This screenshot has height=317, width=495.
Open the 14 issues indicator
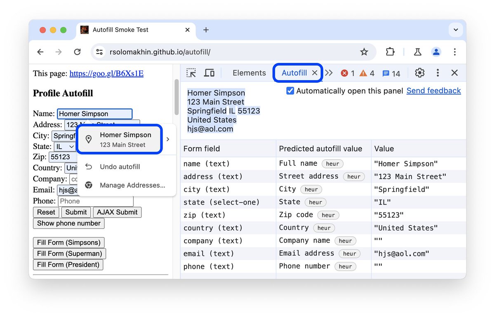click(x=391, y=73)
